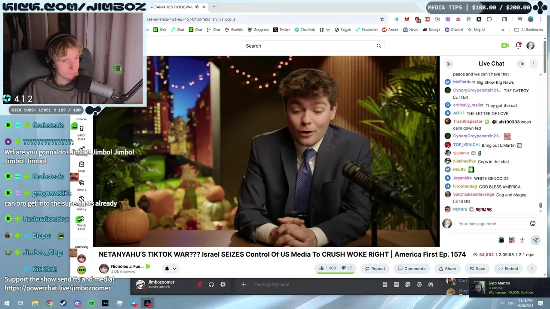This screenshot has width=550, height=309.
Task: Like the video with thumbs-up 1.46K
Action: click(327, 268)
